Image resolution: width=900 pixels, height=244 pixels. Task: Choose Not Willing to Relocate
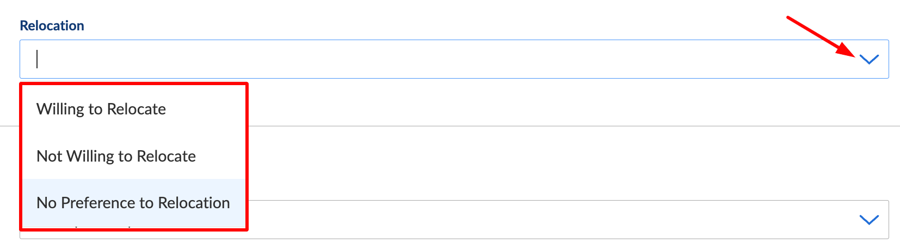coord(116,156)
